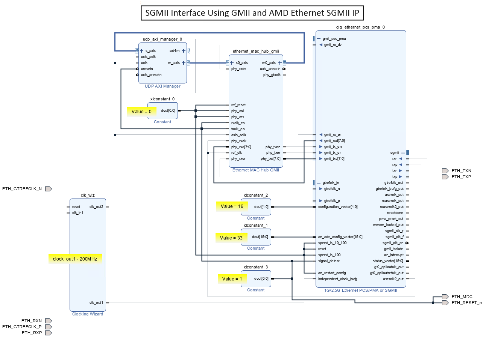This screenshot has width=489, height=338.
Task: Expand the s_axis interface on udp_axi_manager_0
Action: [x=142, y=51]
